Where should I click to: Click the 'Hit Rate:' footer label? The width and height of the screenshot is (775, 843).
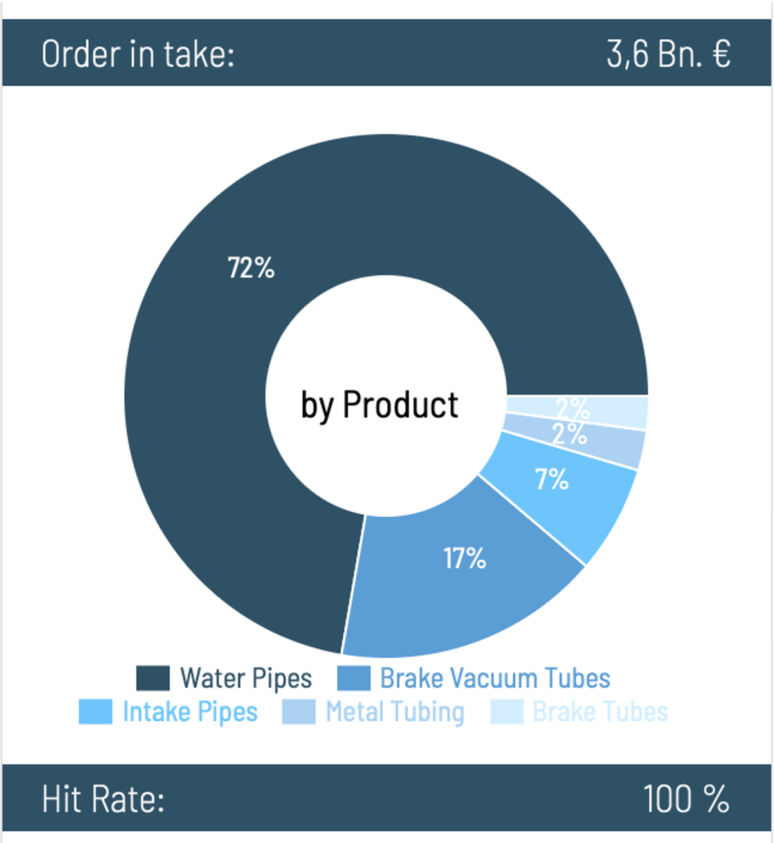[x=104, y=799]
